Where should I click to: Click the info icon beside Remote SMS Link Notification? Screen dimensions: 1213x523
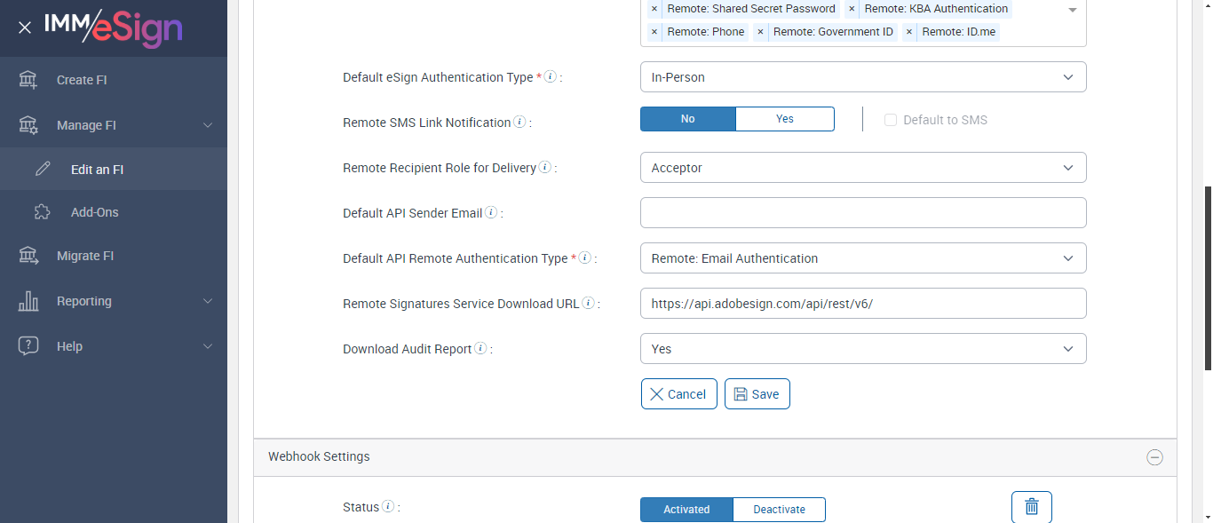[x=519, y=123]
